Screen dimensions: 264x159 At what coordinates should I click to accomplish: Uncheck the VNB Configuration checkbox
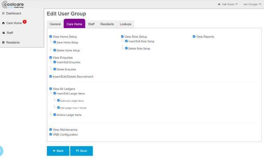(51, 134)
